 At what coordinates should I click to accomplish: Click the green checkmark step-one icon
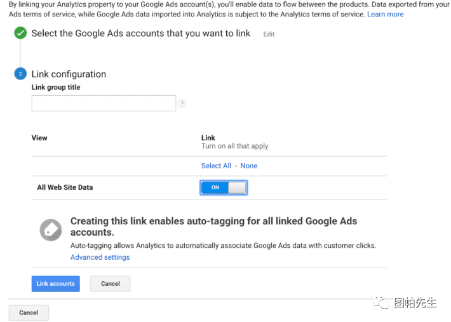[x=20, y=33]
